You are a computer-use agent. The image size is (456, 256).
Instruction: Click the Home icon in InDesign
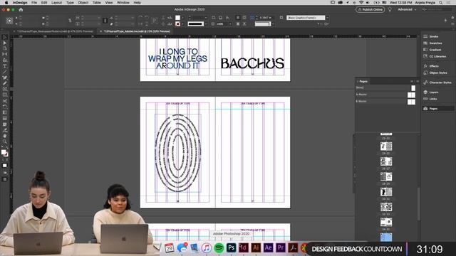point(21,9)
